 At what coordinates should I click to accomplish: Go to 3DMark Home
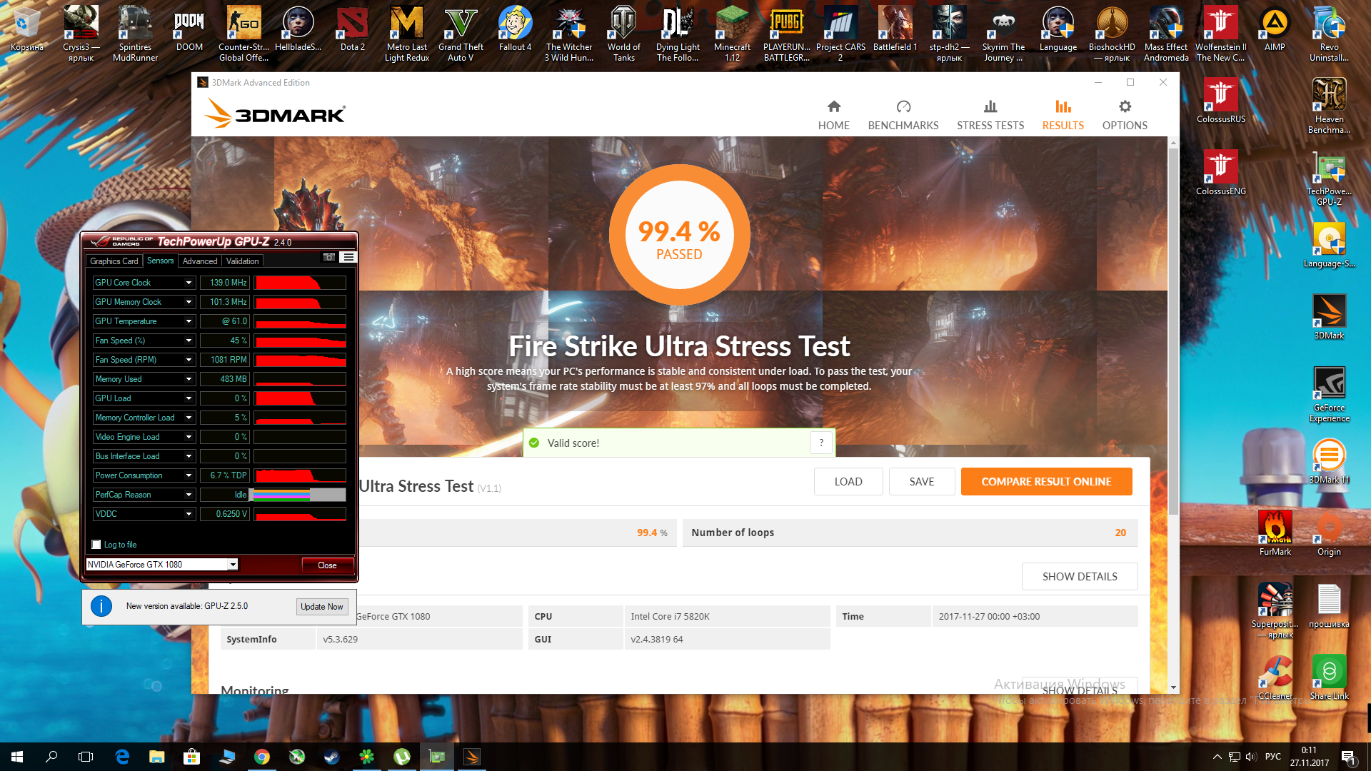point(833,115)
